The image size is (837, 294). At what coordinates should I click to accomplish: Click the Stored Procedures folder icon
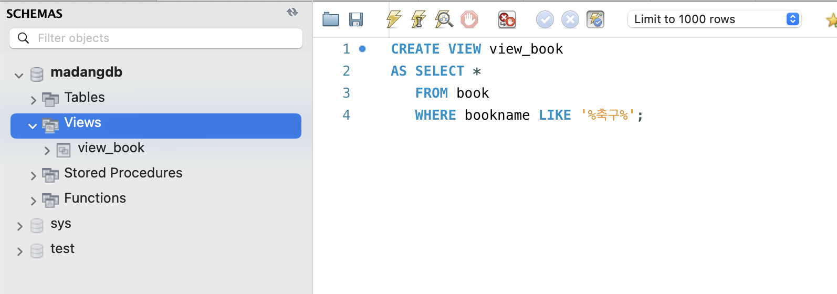coord(50,175)
